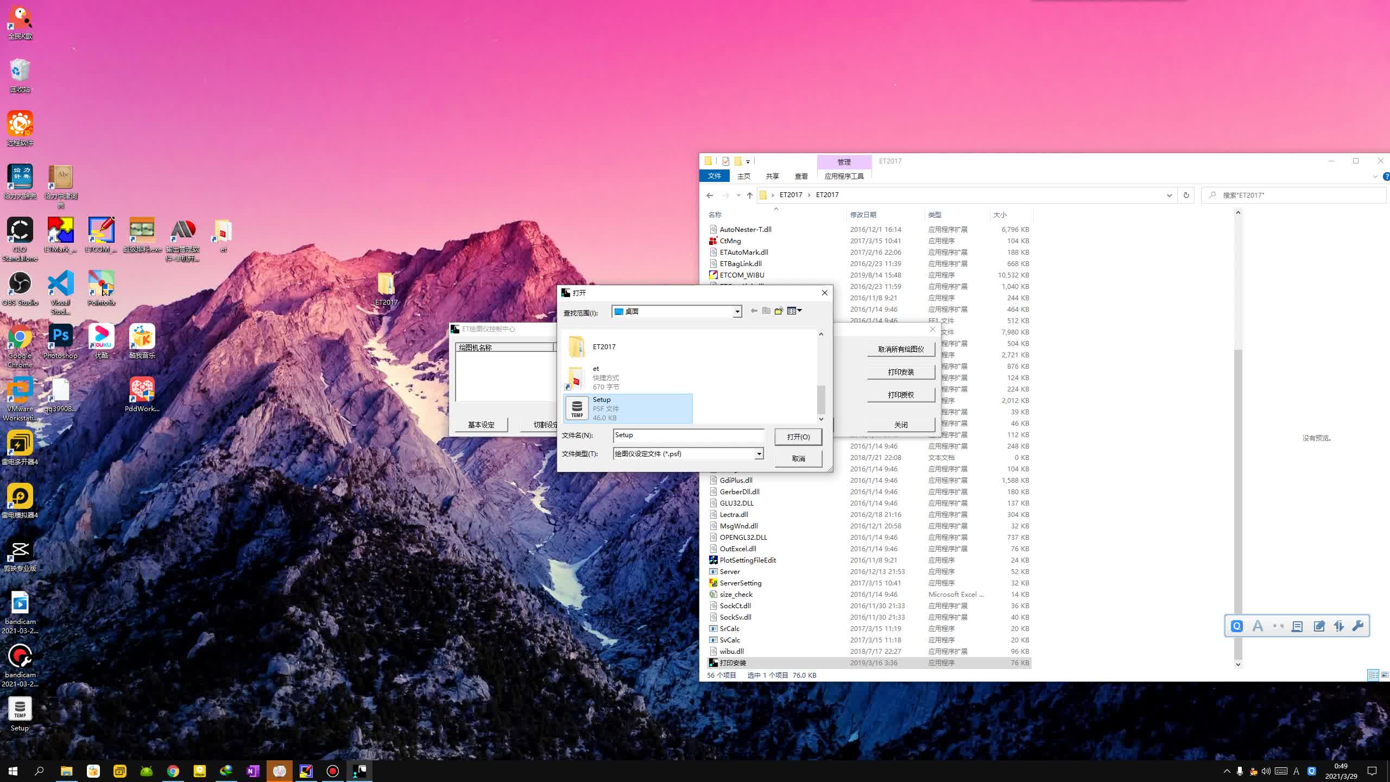Expand the 文件类型 file type dropdown
The height and width of the screenshot is (782, 1390).
pyautogui.click(x=759, y=454)
